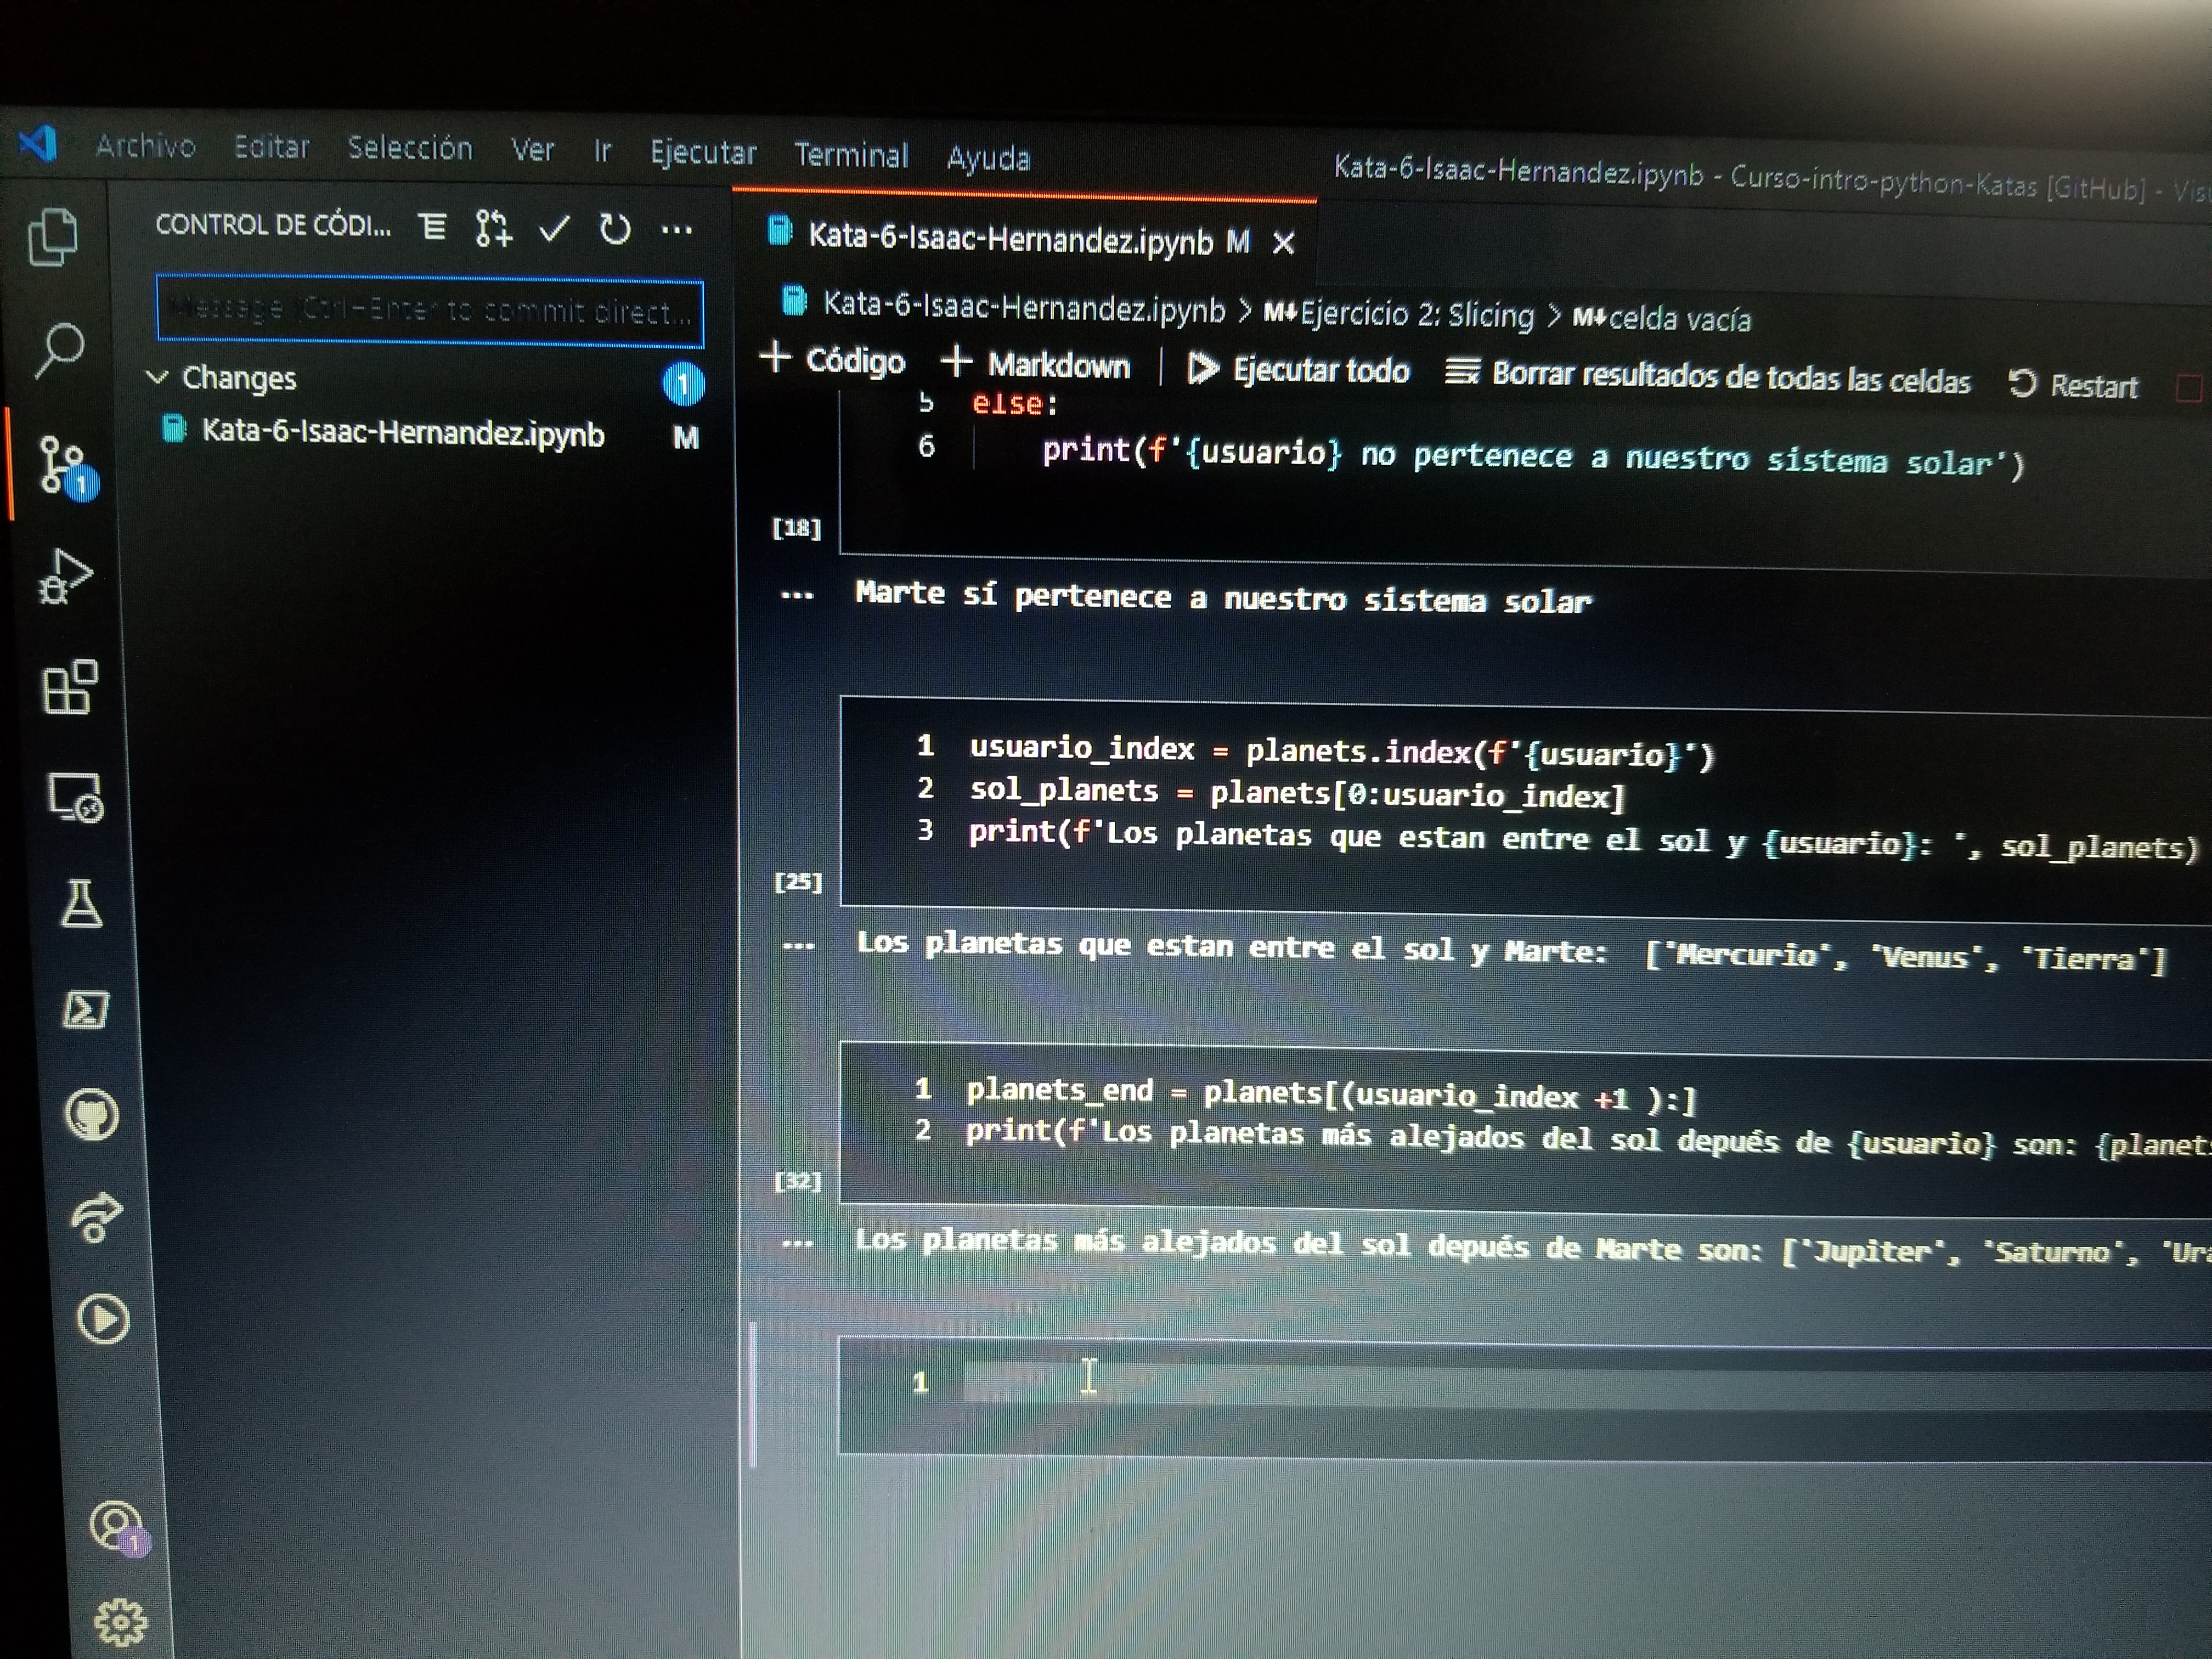Add a new Código cell
This screenshot has width=2212, height=1659.
pos(833,360)
